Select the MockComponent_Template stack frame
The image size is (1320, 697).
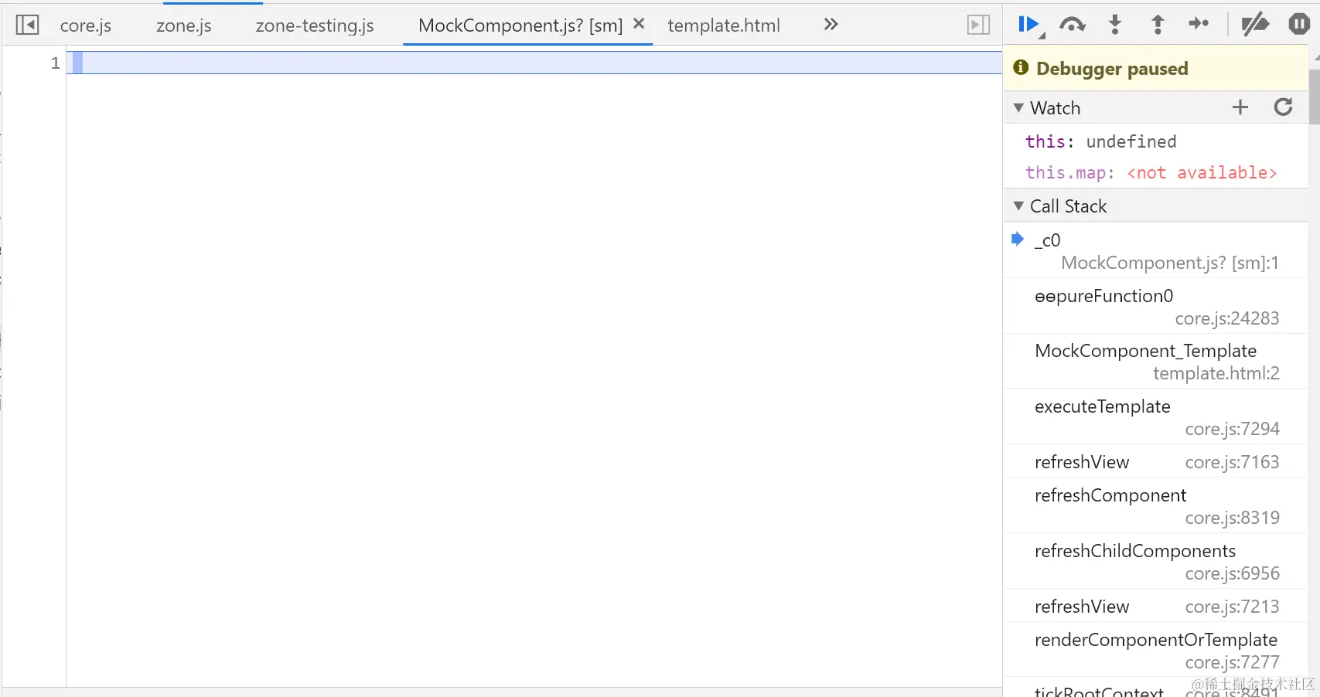click(x=1155, y=362)
